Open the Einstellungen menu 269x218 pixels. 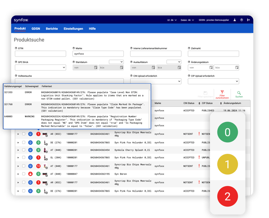73,28
